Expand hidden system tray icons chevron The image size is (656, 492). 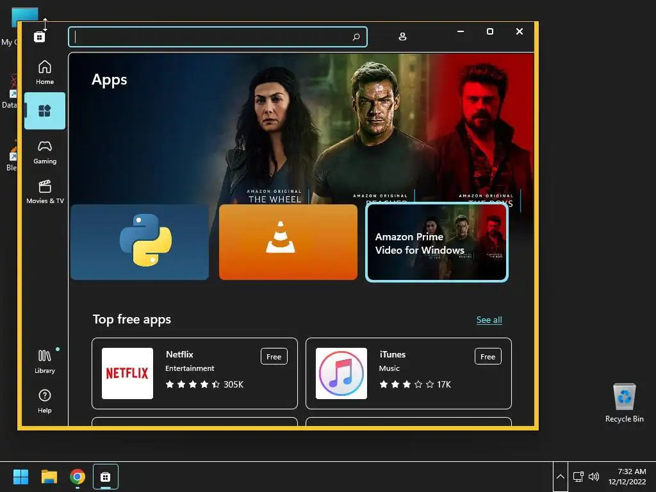pos(560,477)
